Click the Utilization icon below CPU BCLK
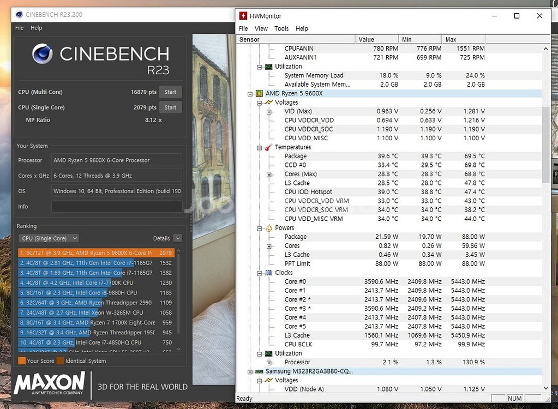Image resolution: width=558 pixels, height=409 pixels. pyautogui.click(x=269, y=353)
